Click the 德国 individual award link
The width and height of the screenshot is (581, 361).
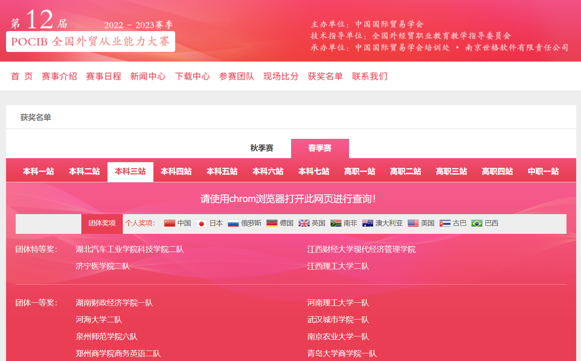[x=287, y=223]
